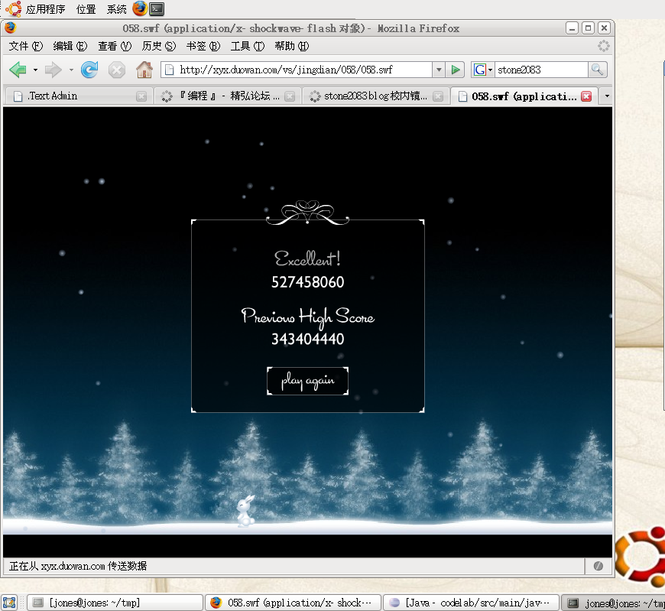Open the 查看 (V) menu
Image resolution: width=665 pixels, height=611 pixels.
115,46
